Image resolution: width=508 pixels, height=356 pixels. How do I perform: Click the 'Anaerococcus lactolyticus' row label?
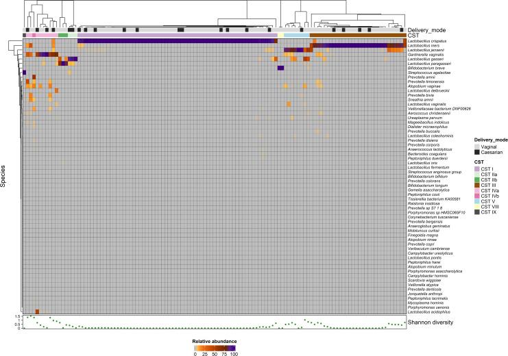point(430,149)
